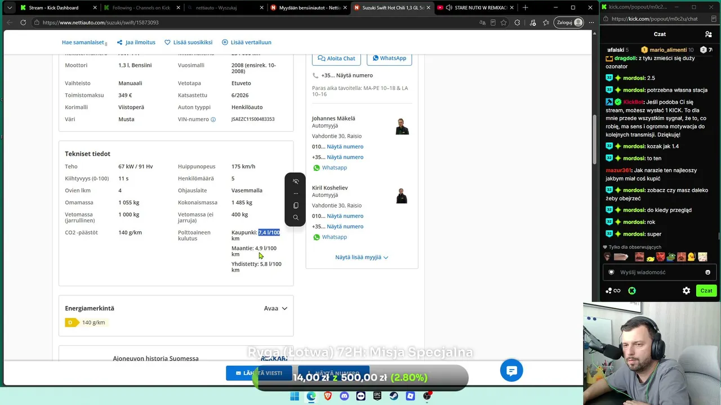Open Kiril Kosheliev's Whatsapp link
The image size is (721, 405).
pos(334,237)
